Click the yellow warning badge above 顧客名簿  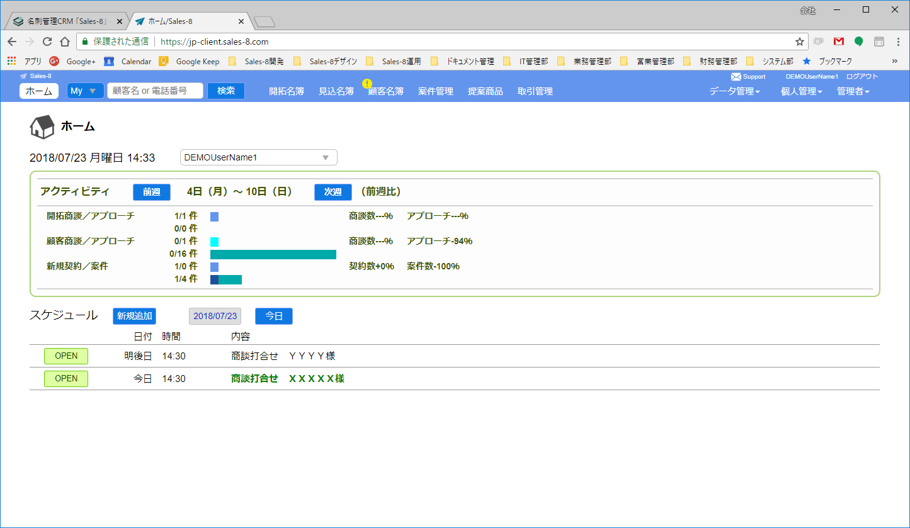pos(367,82)
